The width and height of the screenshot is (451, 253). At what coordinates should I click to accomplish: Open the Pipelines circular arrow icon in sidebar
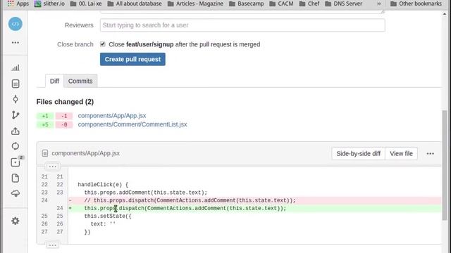(x=16, y=146)
